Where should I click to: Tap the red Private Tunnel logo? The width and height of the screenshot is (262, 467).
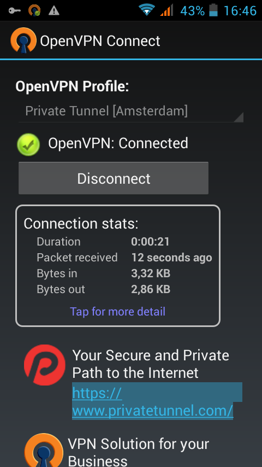(45, 365)
